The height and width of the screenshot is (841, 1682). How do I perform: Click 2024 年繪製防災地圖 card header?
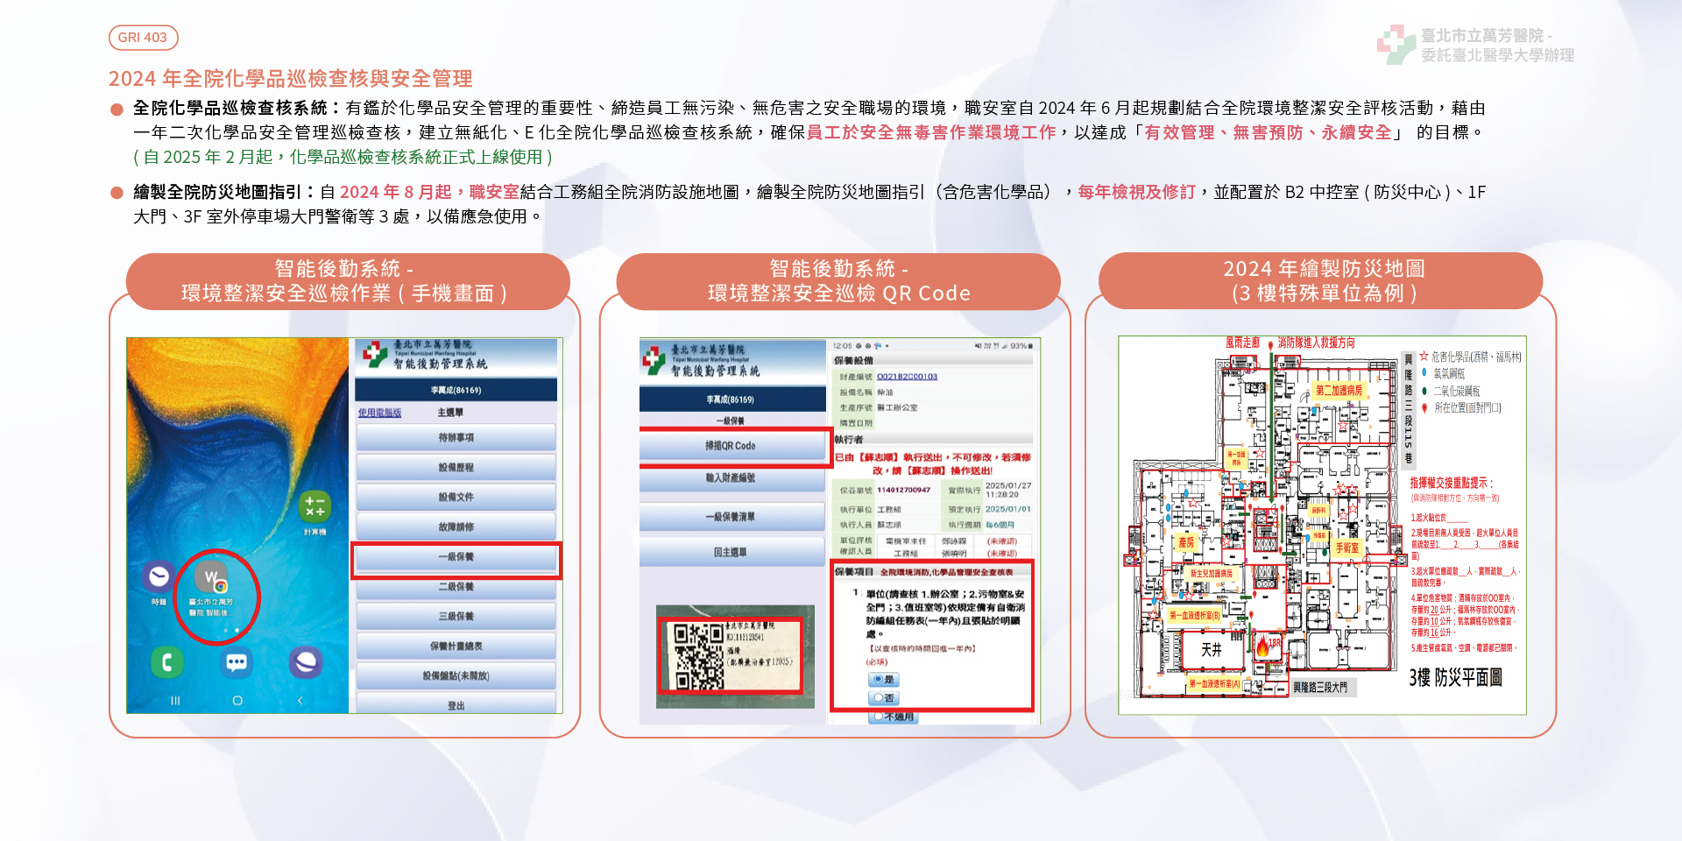1320,280
